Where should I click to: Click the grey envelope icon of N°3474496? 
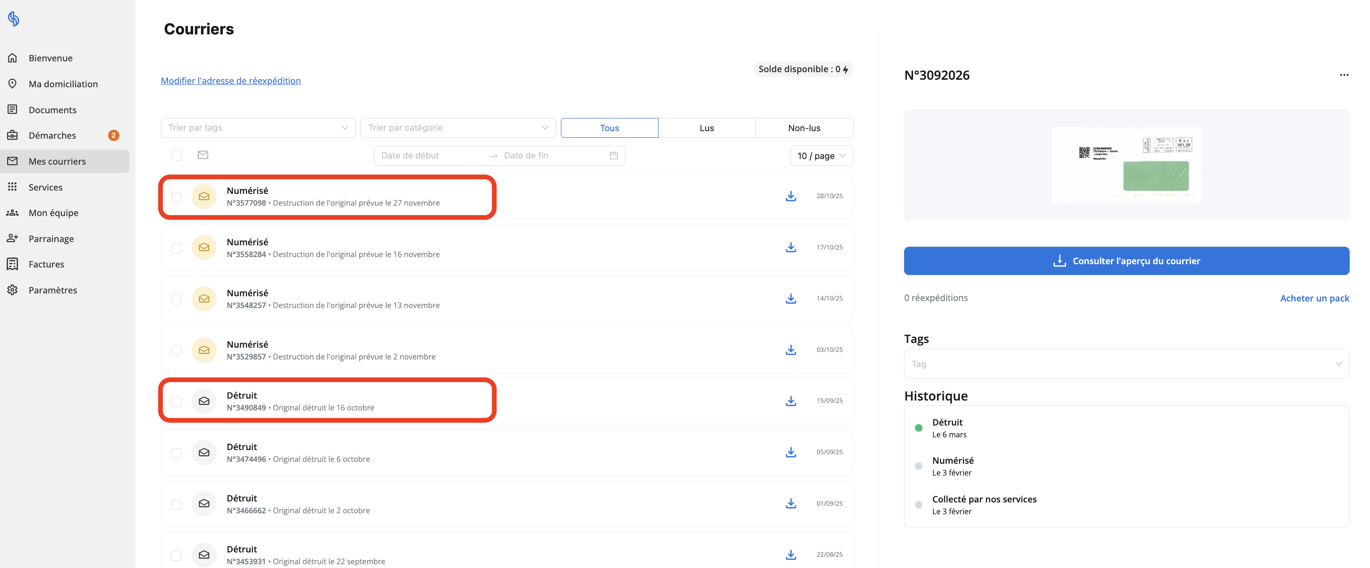(x=203, y=453)
